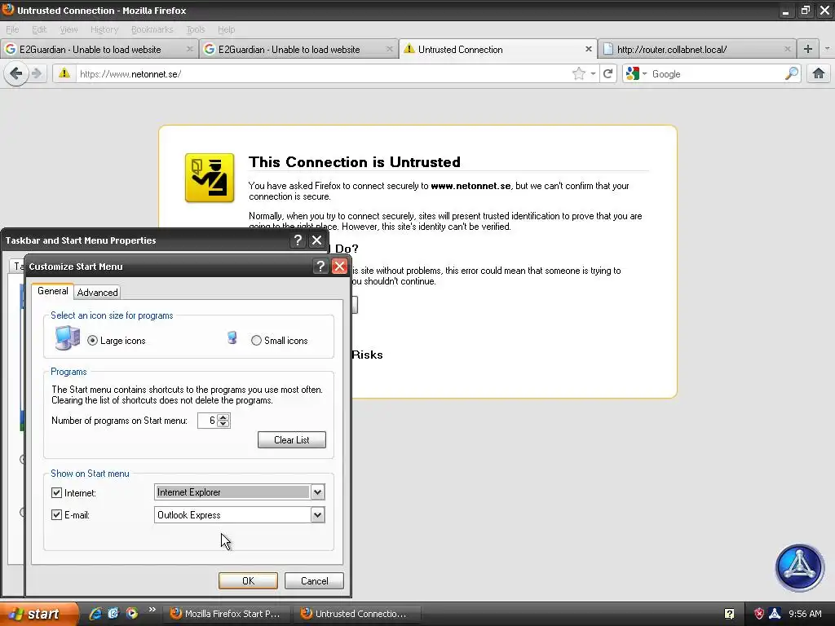This screenshot has width=835, height=626.
Task: Toggle the Internet checkbox
Action: (56, 492)
